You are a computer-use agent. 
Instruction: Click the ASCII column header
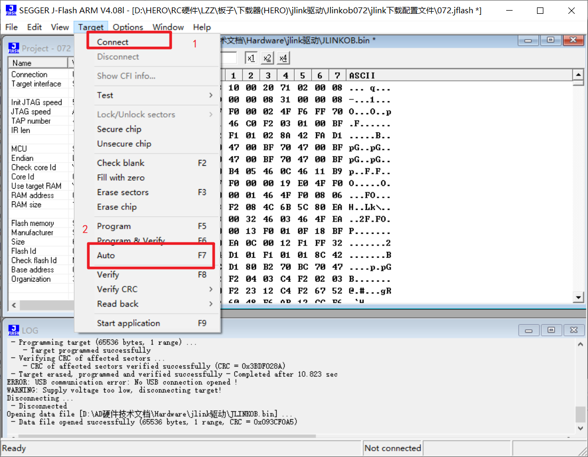459,75
